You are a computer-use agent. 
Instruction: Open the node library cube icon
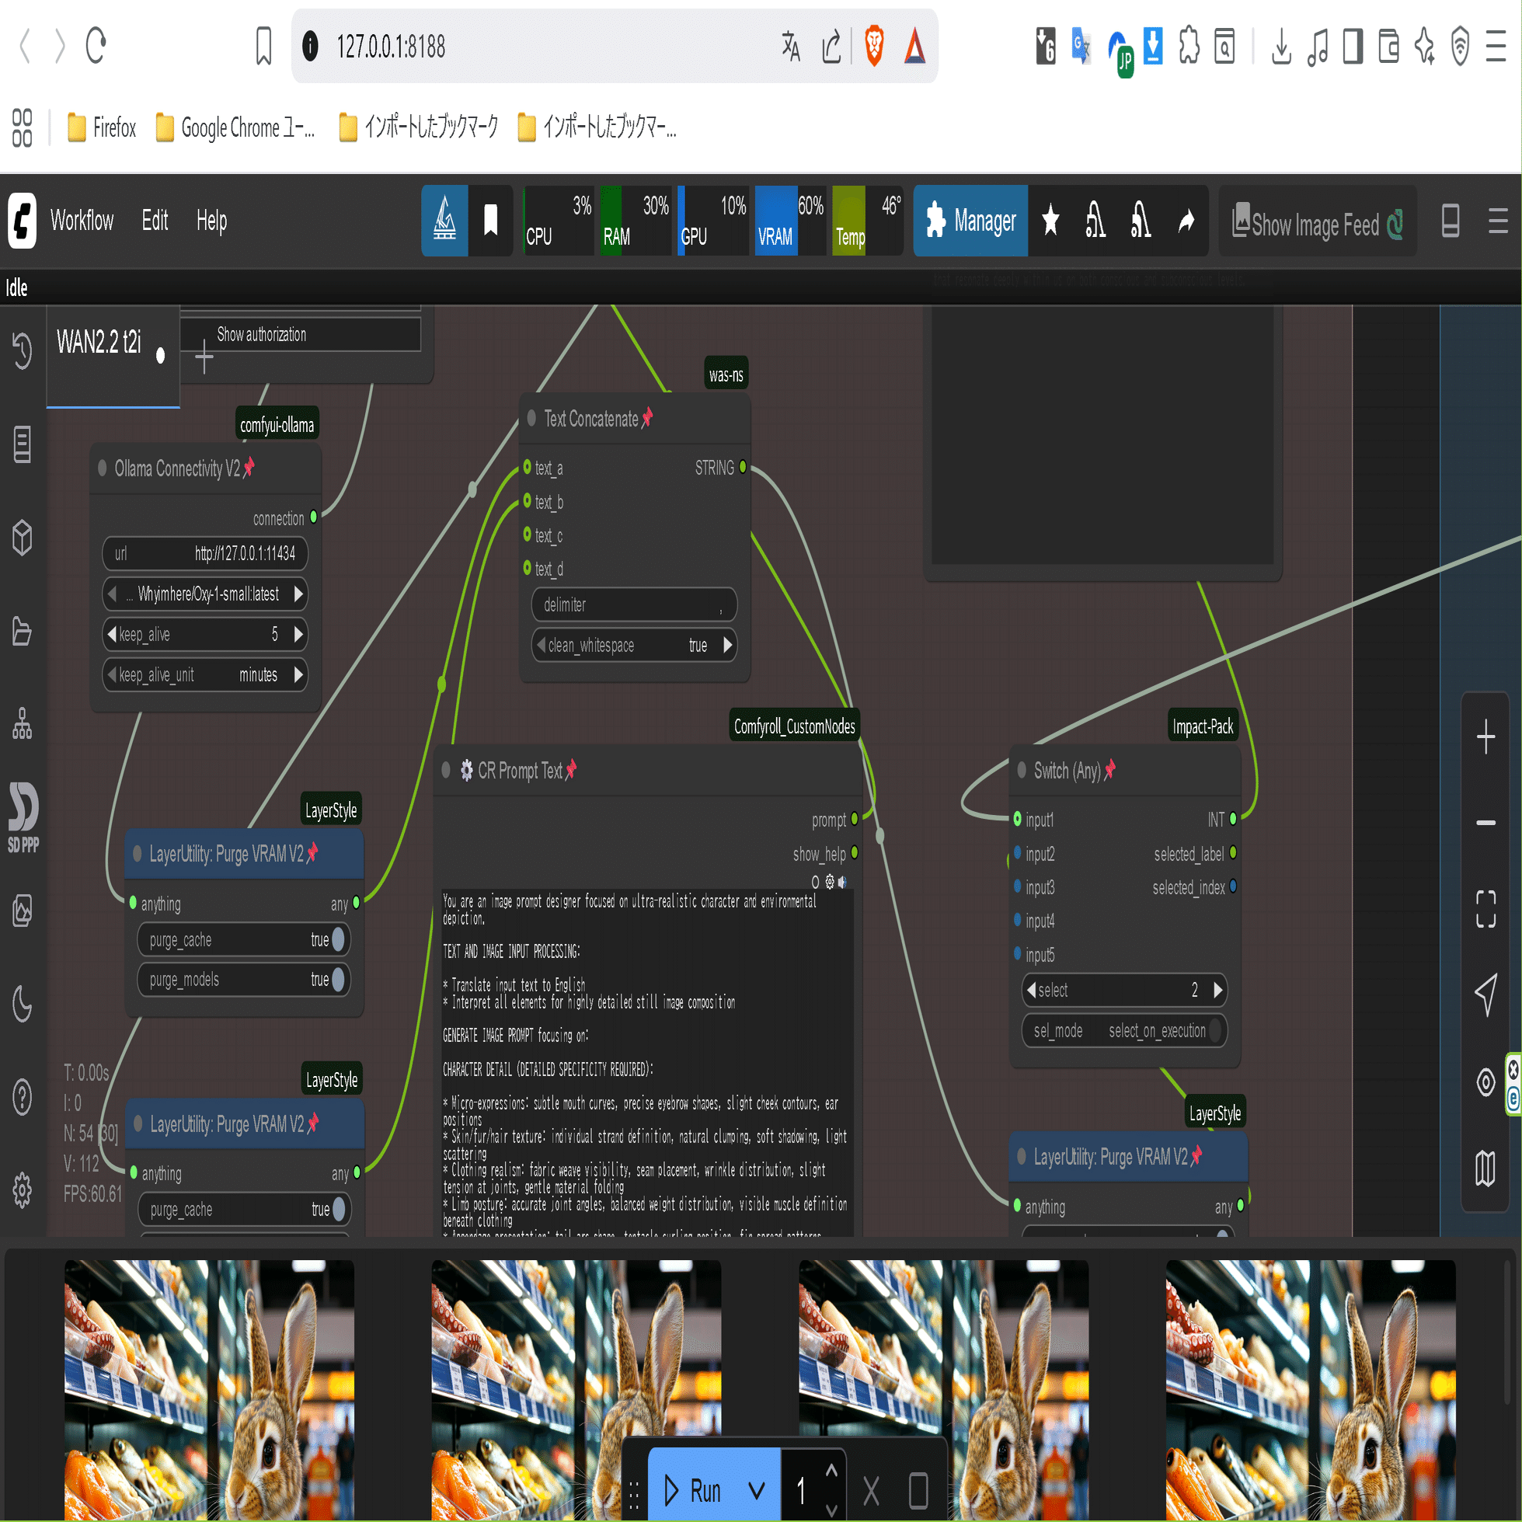pyautogui.click(x=22, y=538)
